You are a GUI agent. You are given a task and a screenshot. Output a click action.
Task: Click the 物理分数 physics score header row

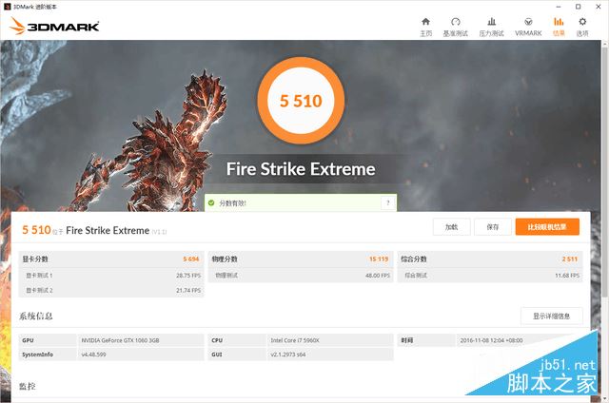coord(301,259)
